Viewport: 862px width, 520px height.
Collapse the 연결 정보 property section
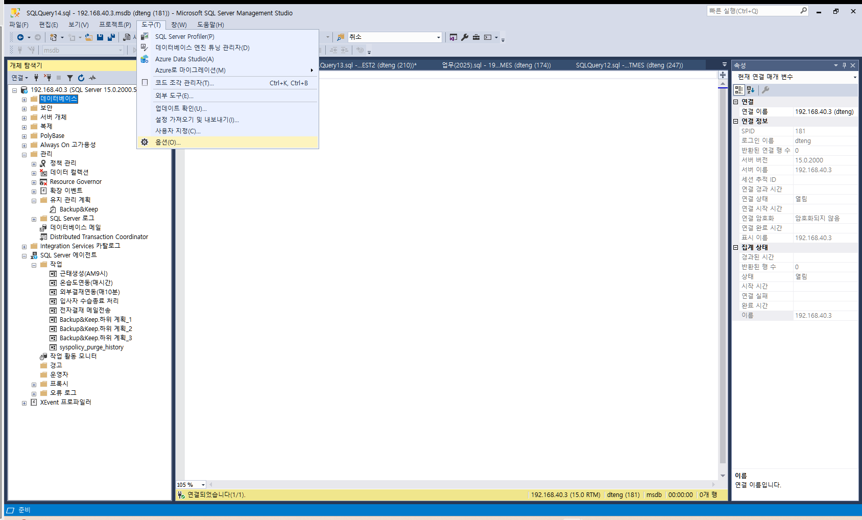click(736, 122)
